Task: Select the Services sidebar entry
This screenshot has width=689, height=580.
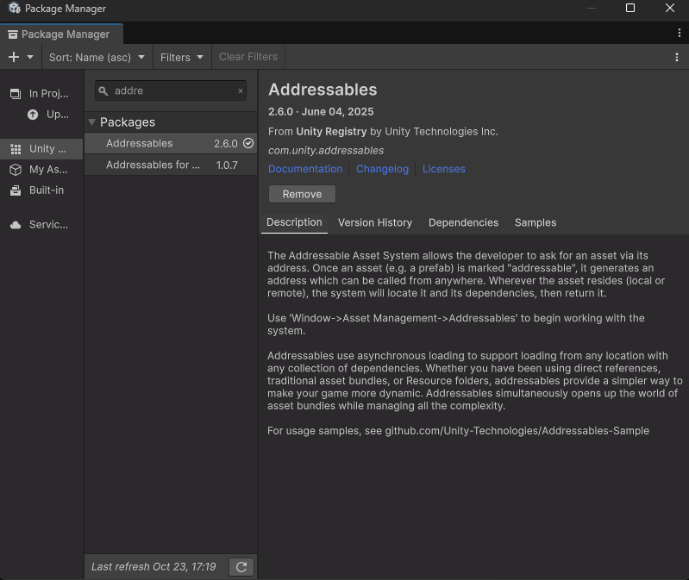Action: click(41, 225)
